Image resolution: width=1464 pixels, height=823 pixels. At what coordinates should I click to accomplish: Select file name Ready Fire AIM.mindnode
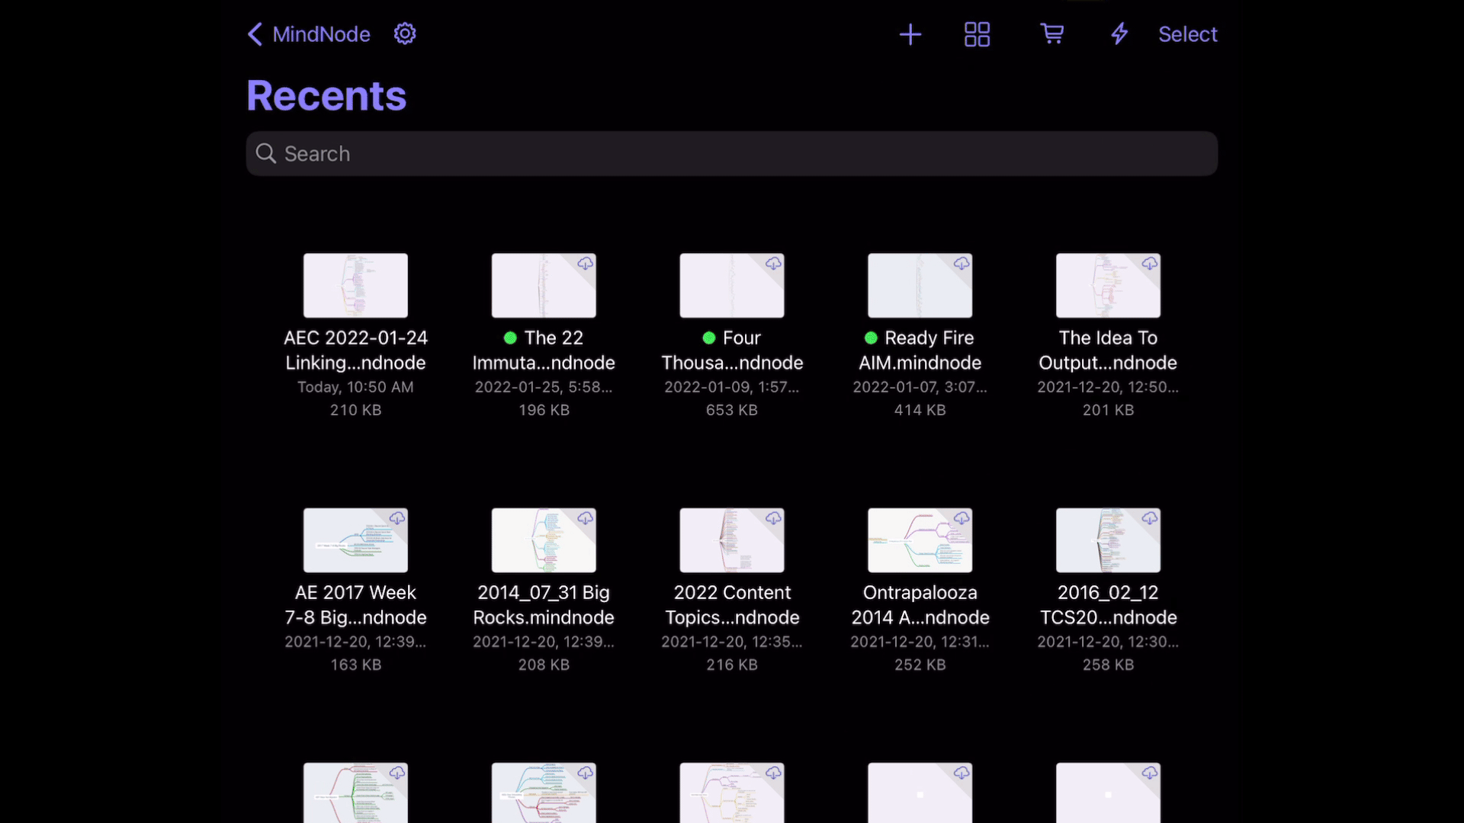click(x=920, y=350)
